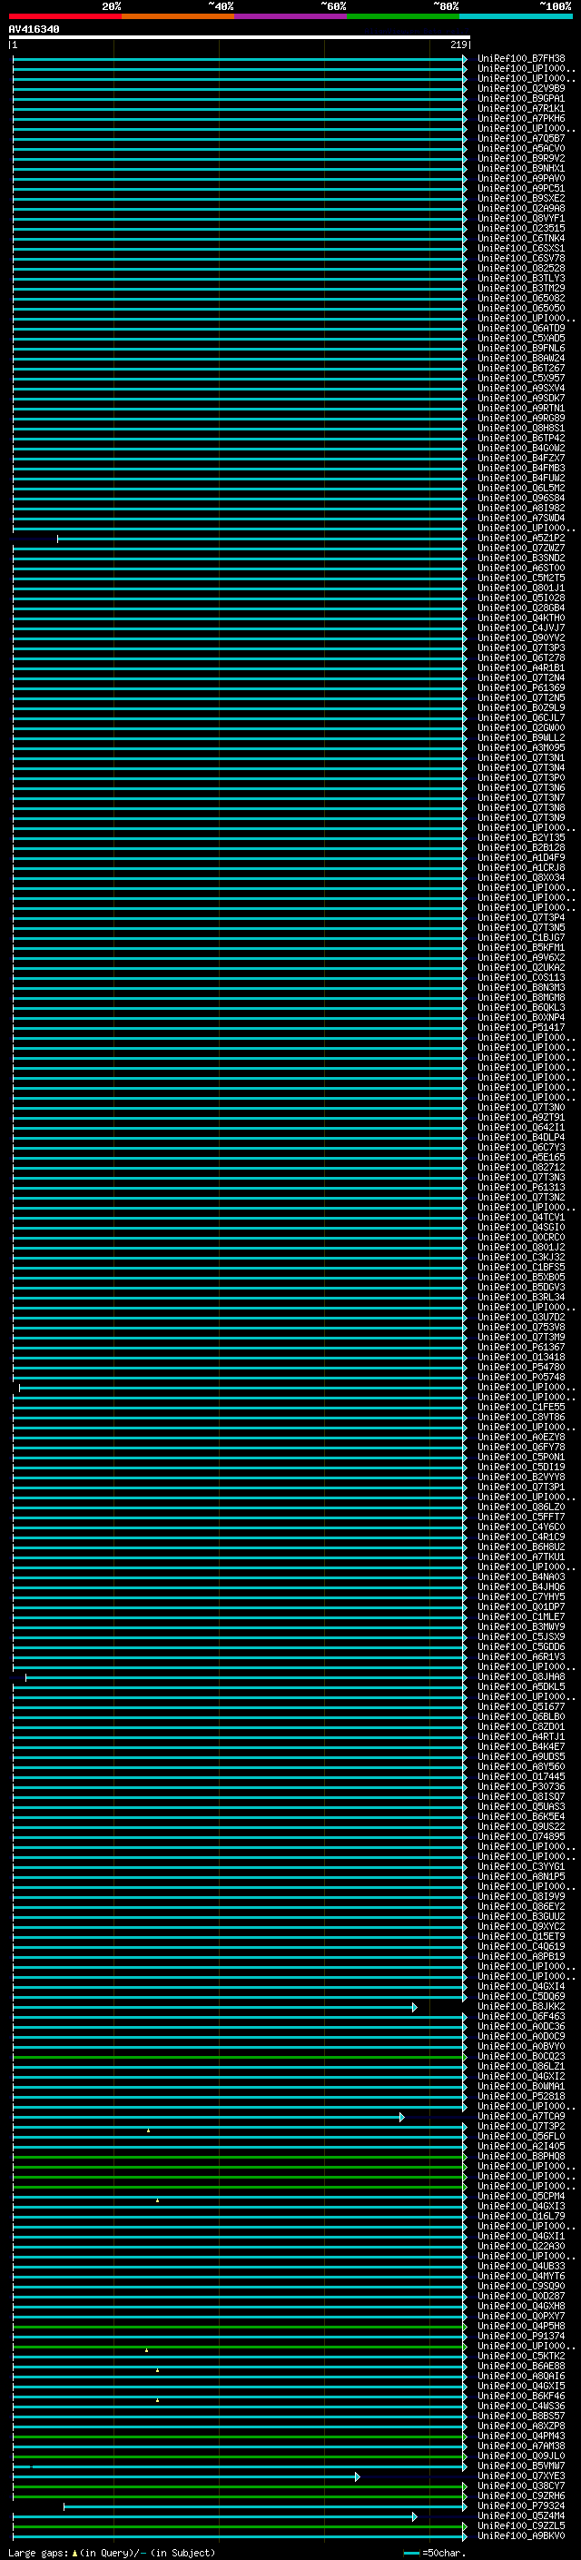Select green-bar hit UniRef100_B0CQ23
Viewport: 581px width, 2560px height.
tap(521, 2056)
